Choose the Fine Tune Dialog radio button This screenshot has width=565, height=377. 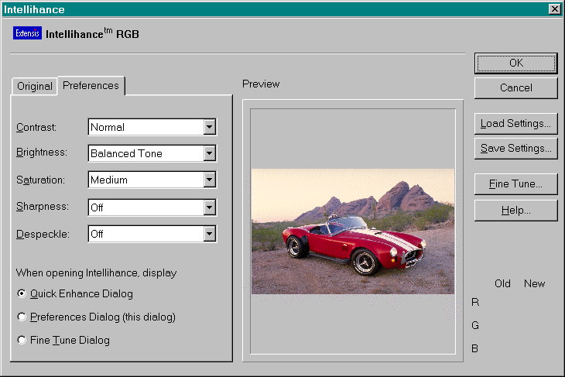[x=22, y=340]
